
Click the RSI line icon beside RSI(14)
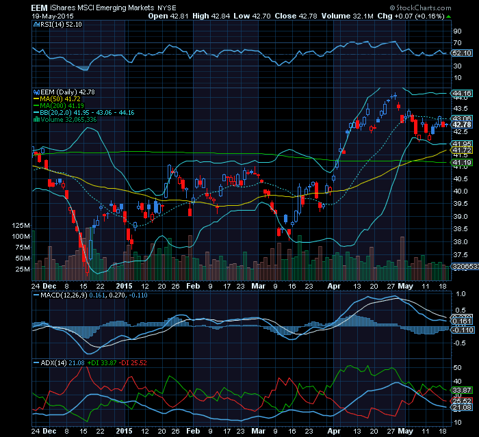click(36, 25)
